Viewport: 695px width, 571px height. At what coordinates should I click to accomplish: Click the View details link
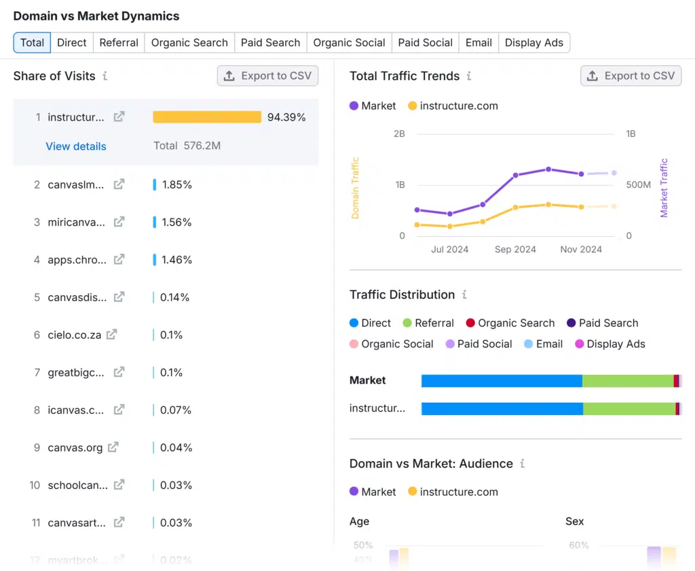(x=76, y=146)
